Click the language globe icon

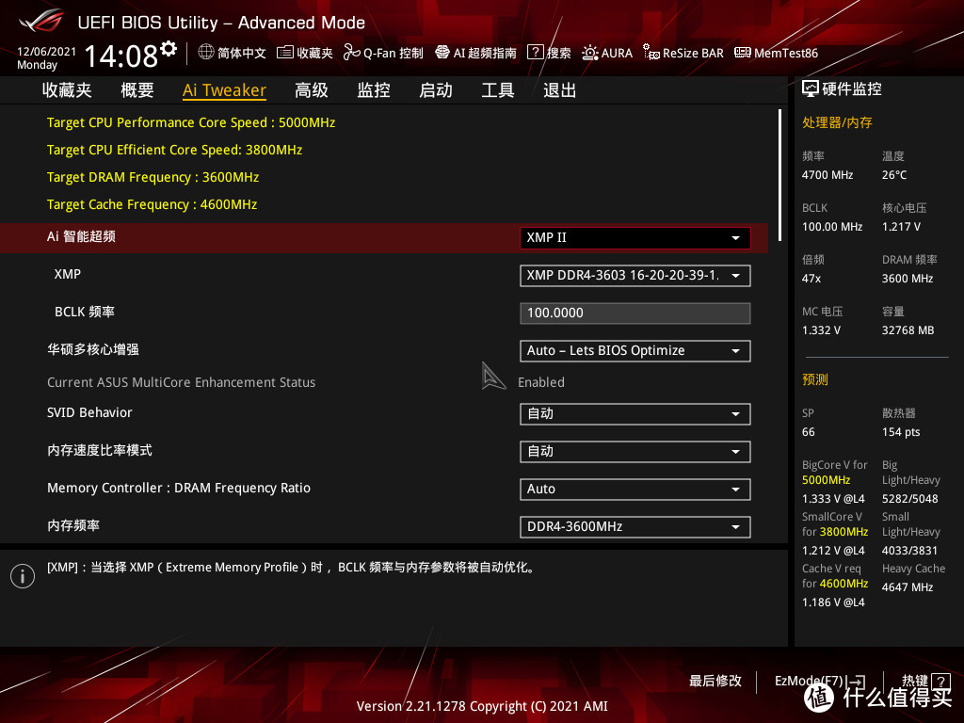[206, 53]
